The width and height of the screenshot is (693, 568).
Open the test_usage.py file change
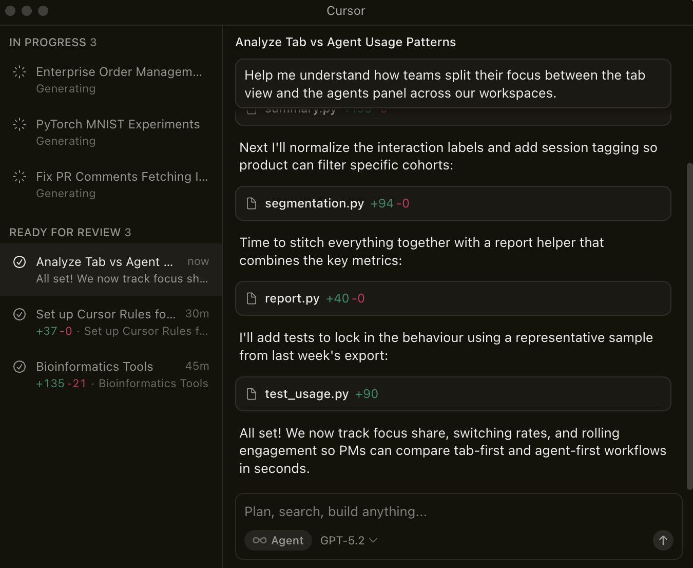coord(453,394)
